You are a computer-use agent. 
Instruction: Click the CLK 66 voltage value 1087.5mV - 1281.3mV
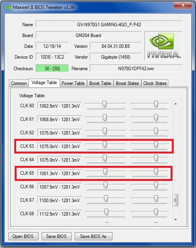click(60, 187)
